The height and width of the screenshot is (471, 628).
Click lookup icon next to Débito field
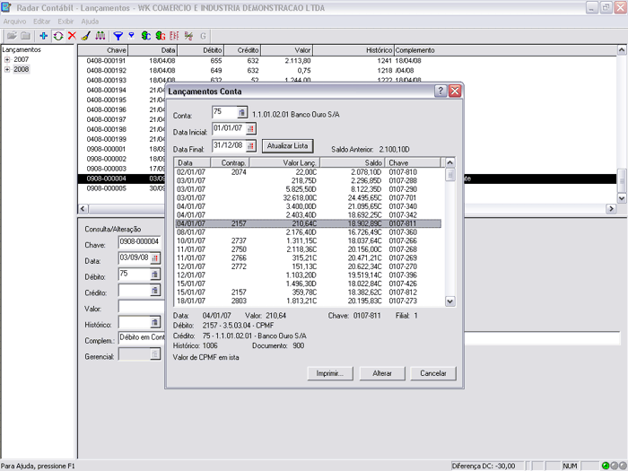click(x=154, y=275)
